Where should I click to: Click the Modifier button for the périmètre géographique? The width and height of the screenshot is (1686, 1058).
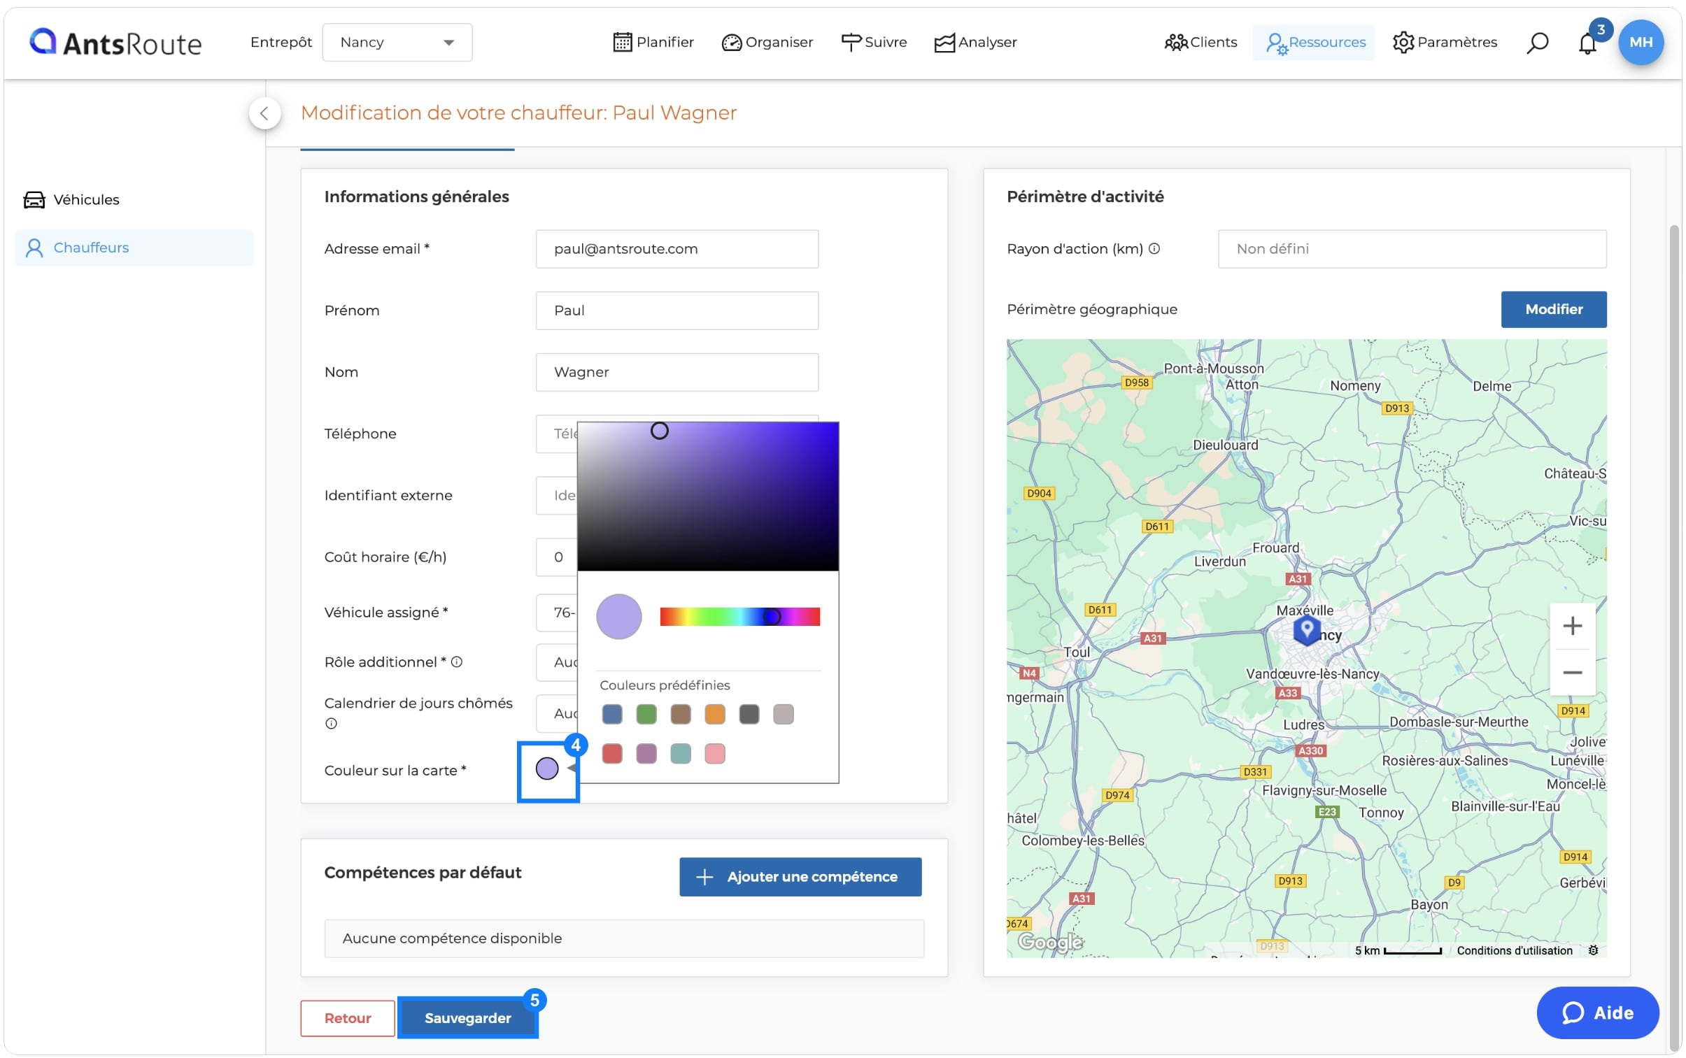pyautogui.click(x=1552, y=309)
